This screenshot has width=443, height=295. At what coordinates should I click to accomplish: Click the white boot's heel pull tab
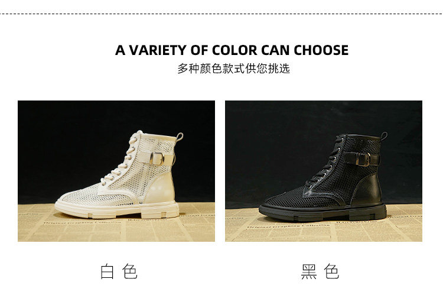[x=180, y=137]
